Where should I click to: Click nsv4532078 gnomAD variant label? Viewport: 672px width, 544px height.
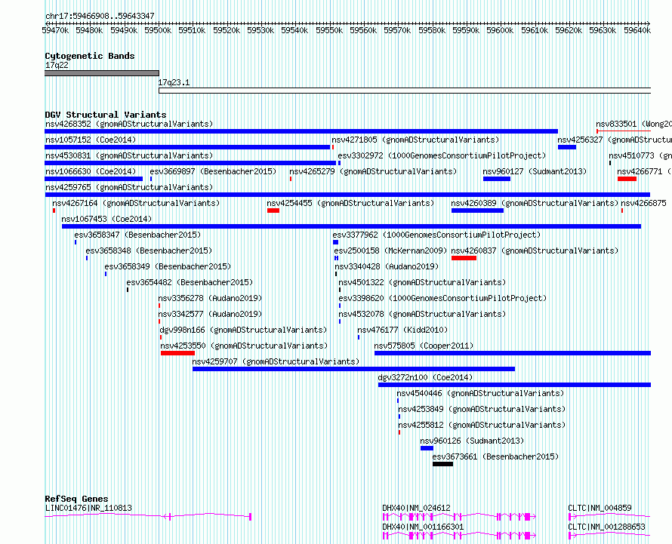[422, 314]
